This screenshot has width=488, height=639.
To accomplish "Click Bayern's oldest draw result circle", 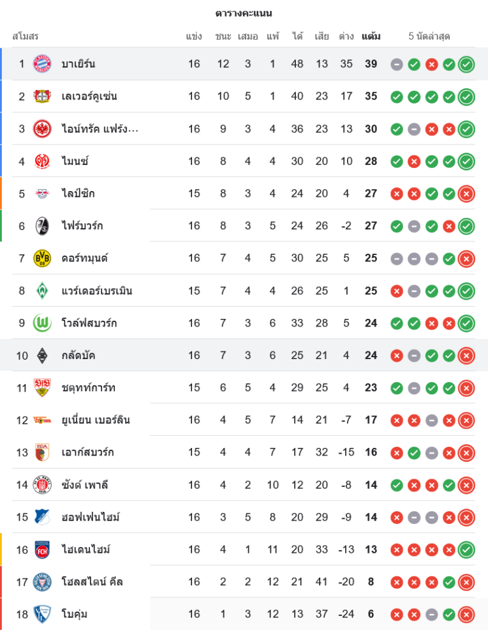I will click(397, 64).
